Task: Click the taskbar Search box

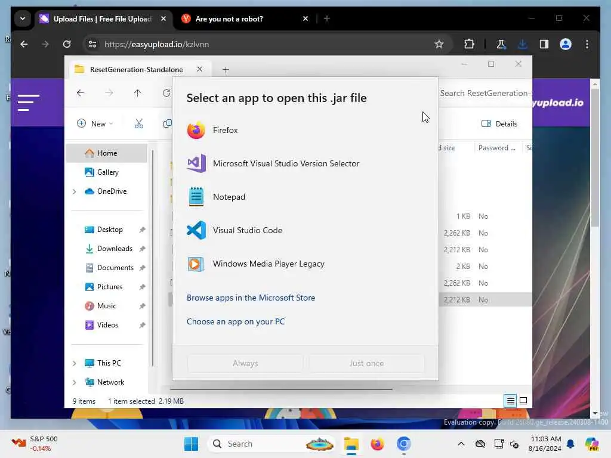Action: [272, 444]
